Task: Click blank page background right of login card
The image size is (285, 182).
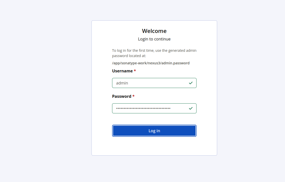Action: click(x=251, y=88)
